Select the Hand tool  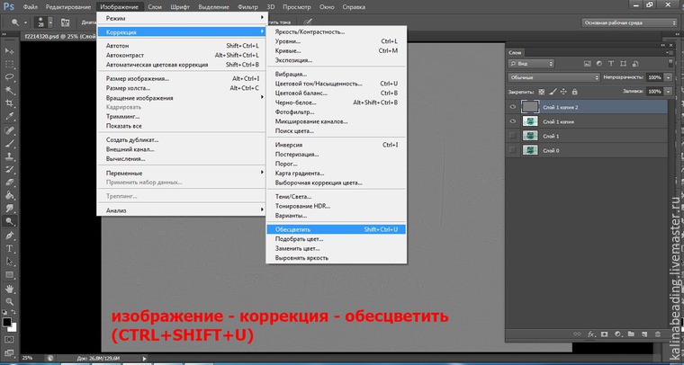click(10, 289)
